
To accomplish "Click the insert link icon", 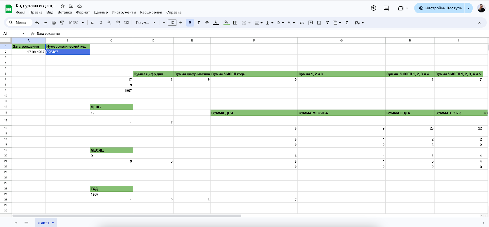I will (x=302, y=23).
